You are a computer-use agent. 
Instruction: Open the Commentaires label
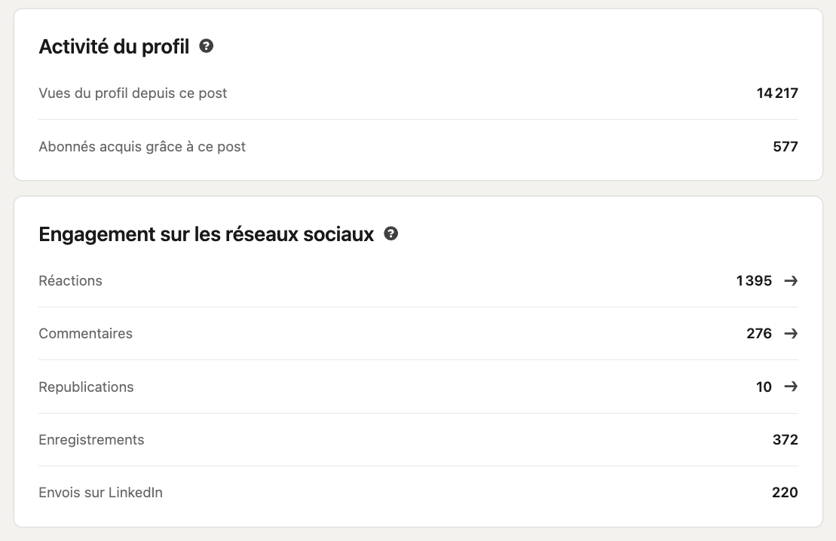[85, 334]
